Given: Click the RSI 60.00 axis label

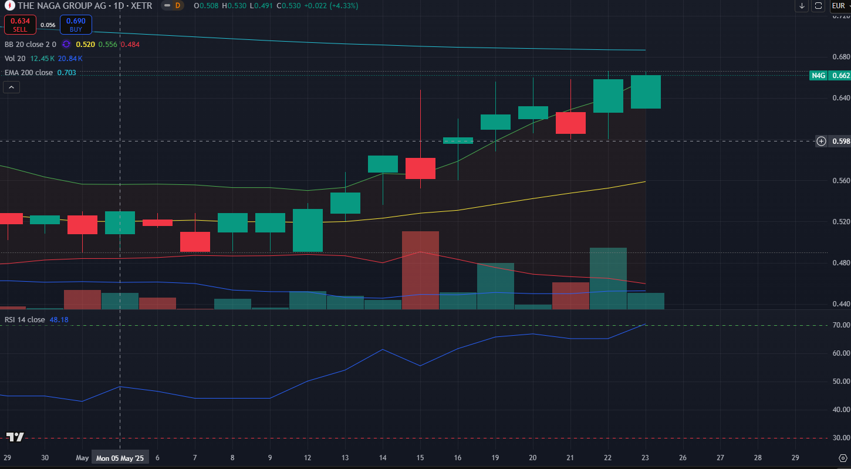Looking at the screenshot, I should pyautogui.click(x=841, y=353).
